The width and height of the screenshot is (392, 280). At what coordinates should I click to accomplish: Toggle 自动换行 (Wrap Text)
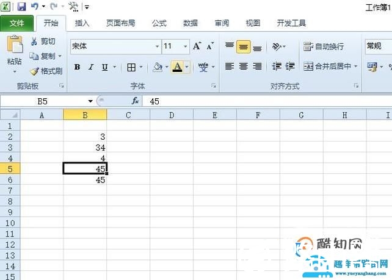point(324,46)
